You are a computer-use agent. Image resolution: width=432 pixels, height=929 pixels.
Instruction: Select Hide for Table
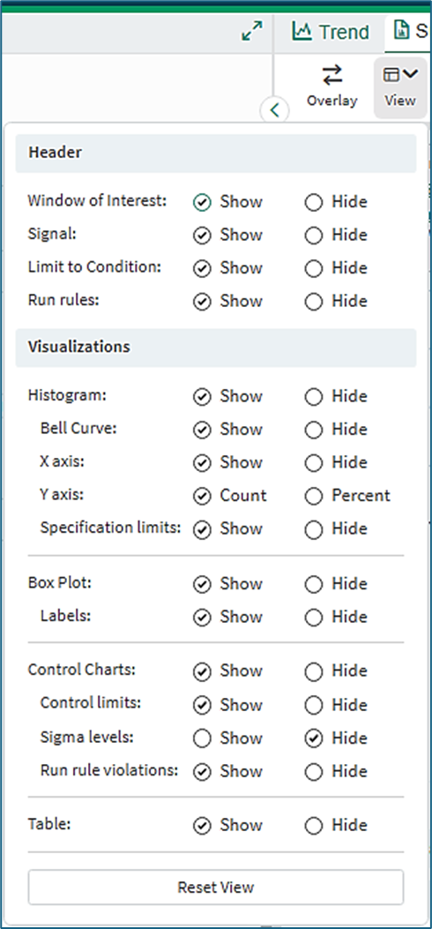[x=314, y=826]
